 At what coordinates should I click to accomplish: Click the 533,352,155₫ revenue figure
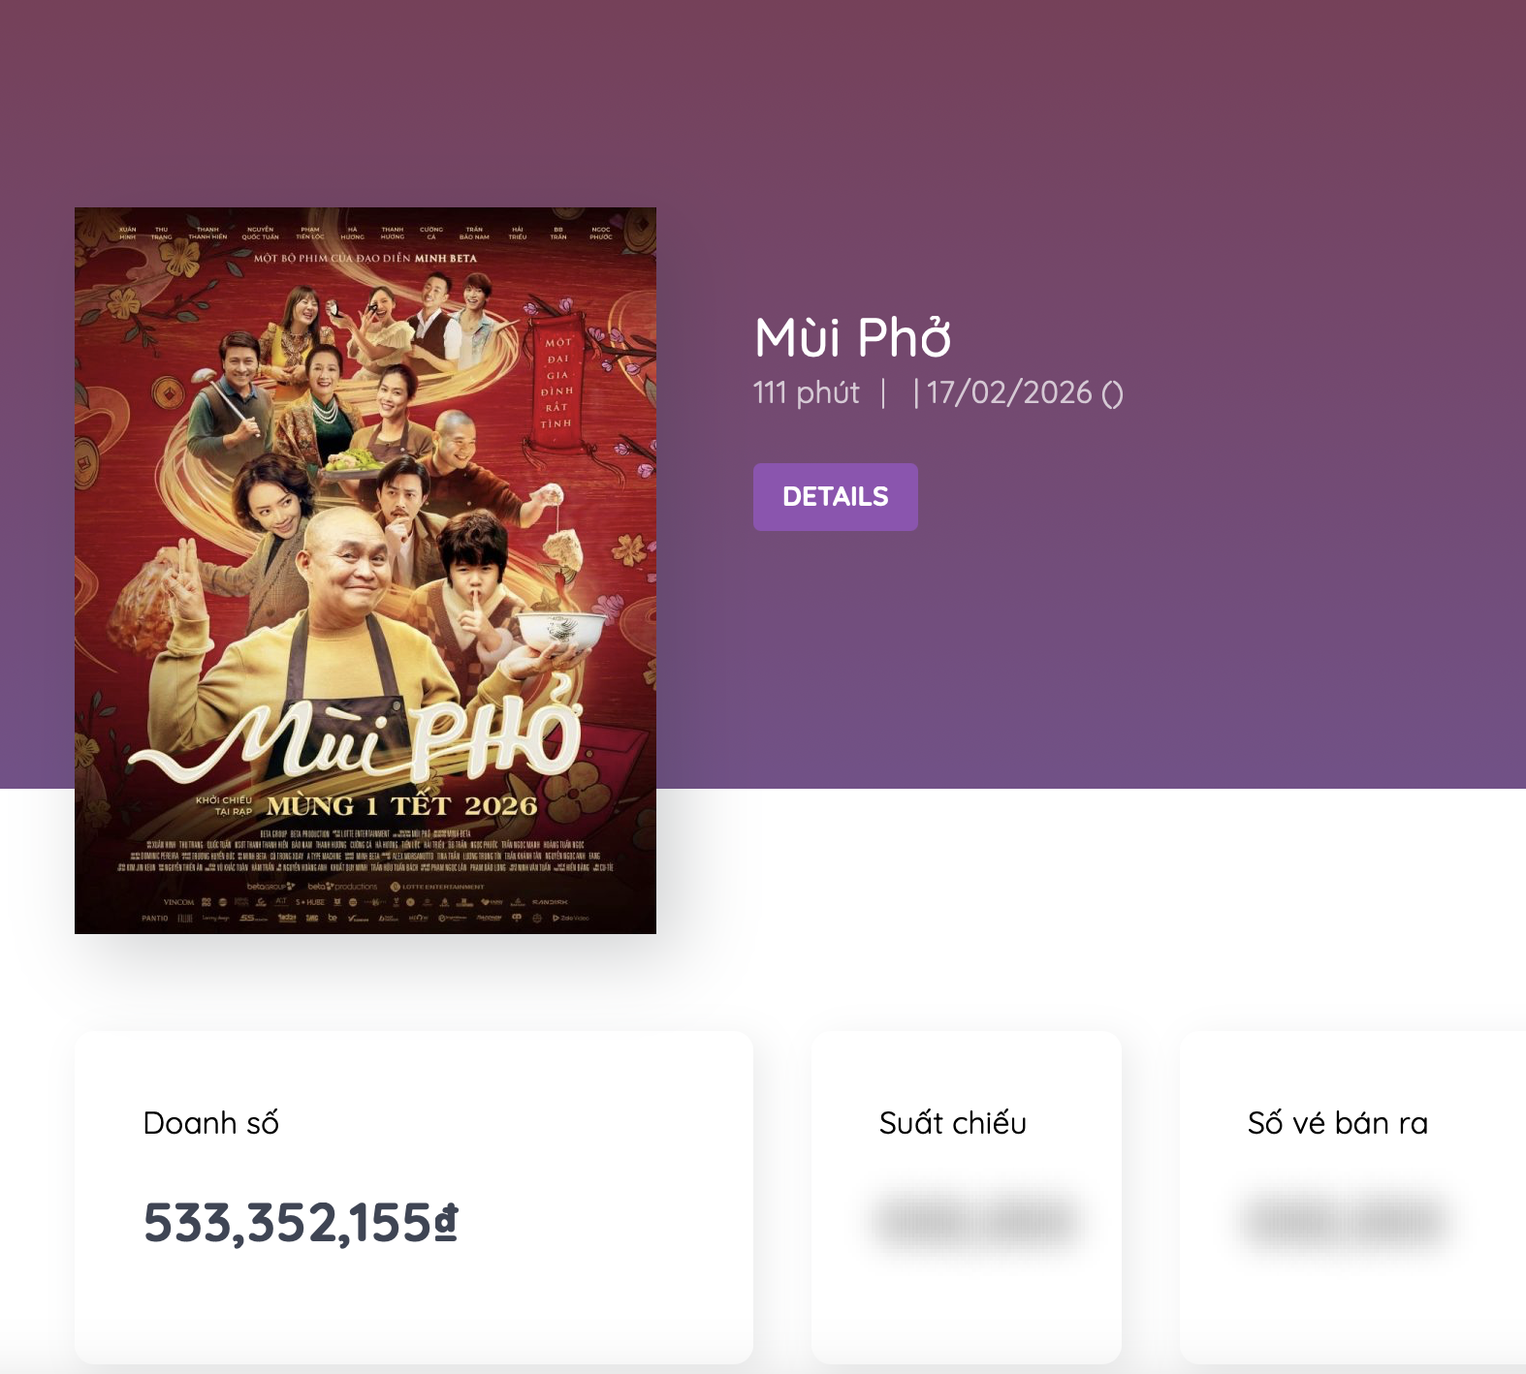(301, 1222)
